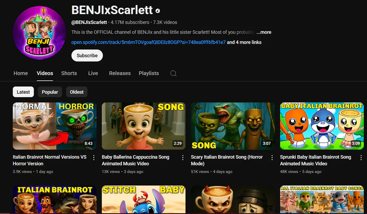
Task: Switch to the Playlists tab
Action: coord(148,73)
